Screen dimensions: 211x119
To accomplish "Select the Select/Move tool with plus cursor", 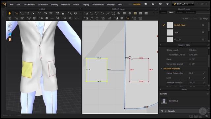I will (x=16, y=13).
